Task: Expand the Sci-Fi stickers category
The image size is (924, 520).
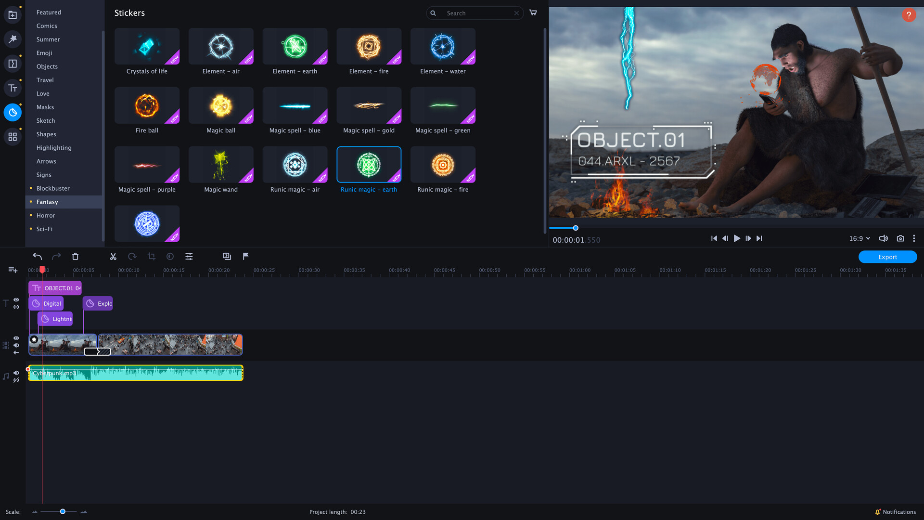Action: [x=43, y=229]
